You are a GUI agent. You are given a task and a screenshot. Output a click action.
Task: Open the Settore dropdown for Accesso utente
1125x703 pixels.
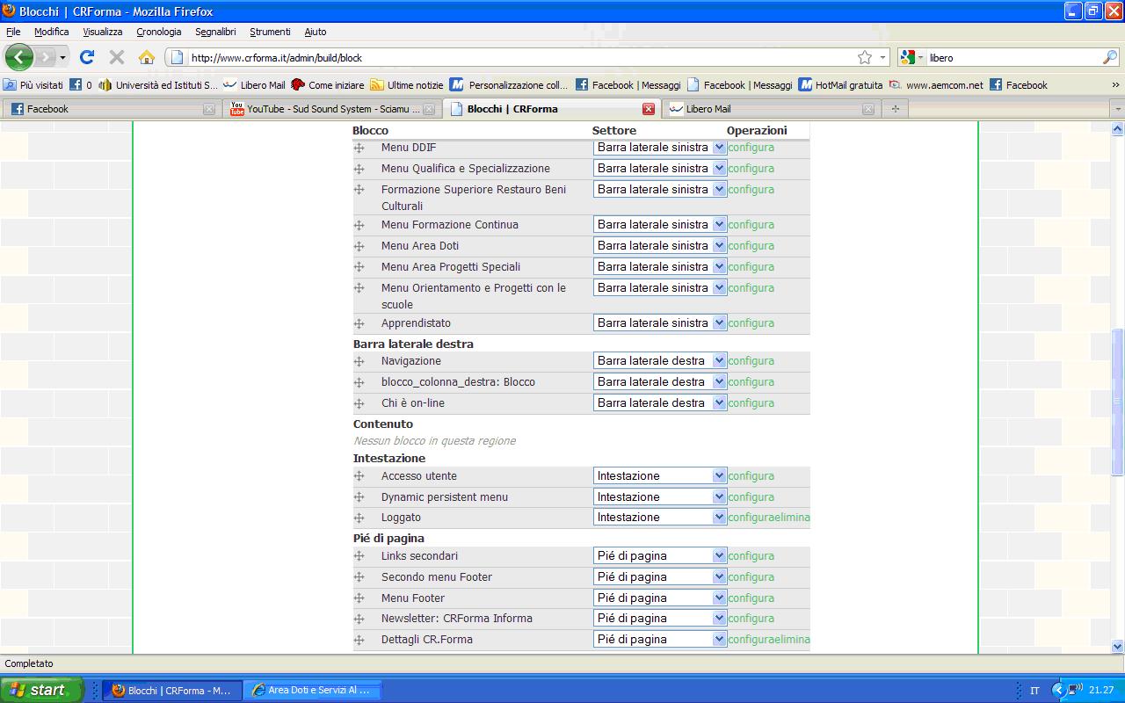click(x=660, y=476)
